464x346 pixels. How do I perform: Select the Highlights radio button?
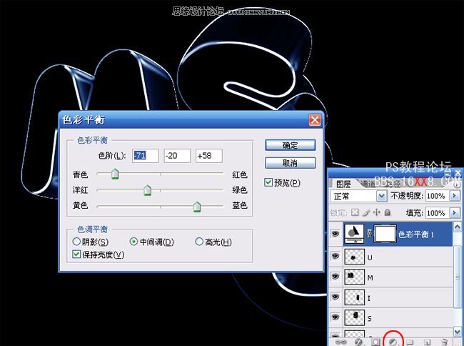click(x=199, y=242)
